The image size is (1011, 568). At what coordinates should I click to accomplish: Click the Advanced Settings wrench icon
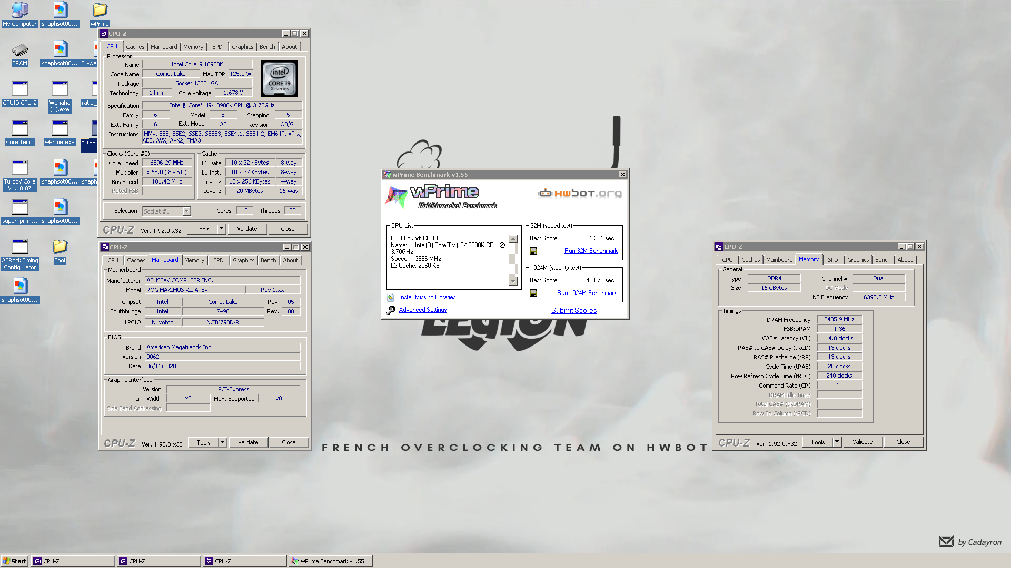(391, 310)
